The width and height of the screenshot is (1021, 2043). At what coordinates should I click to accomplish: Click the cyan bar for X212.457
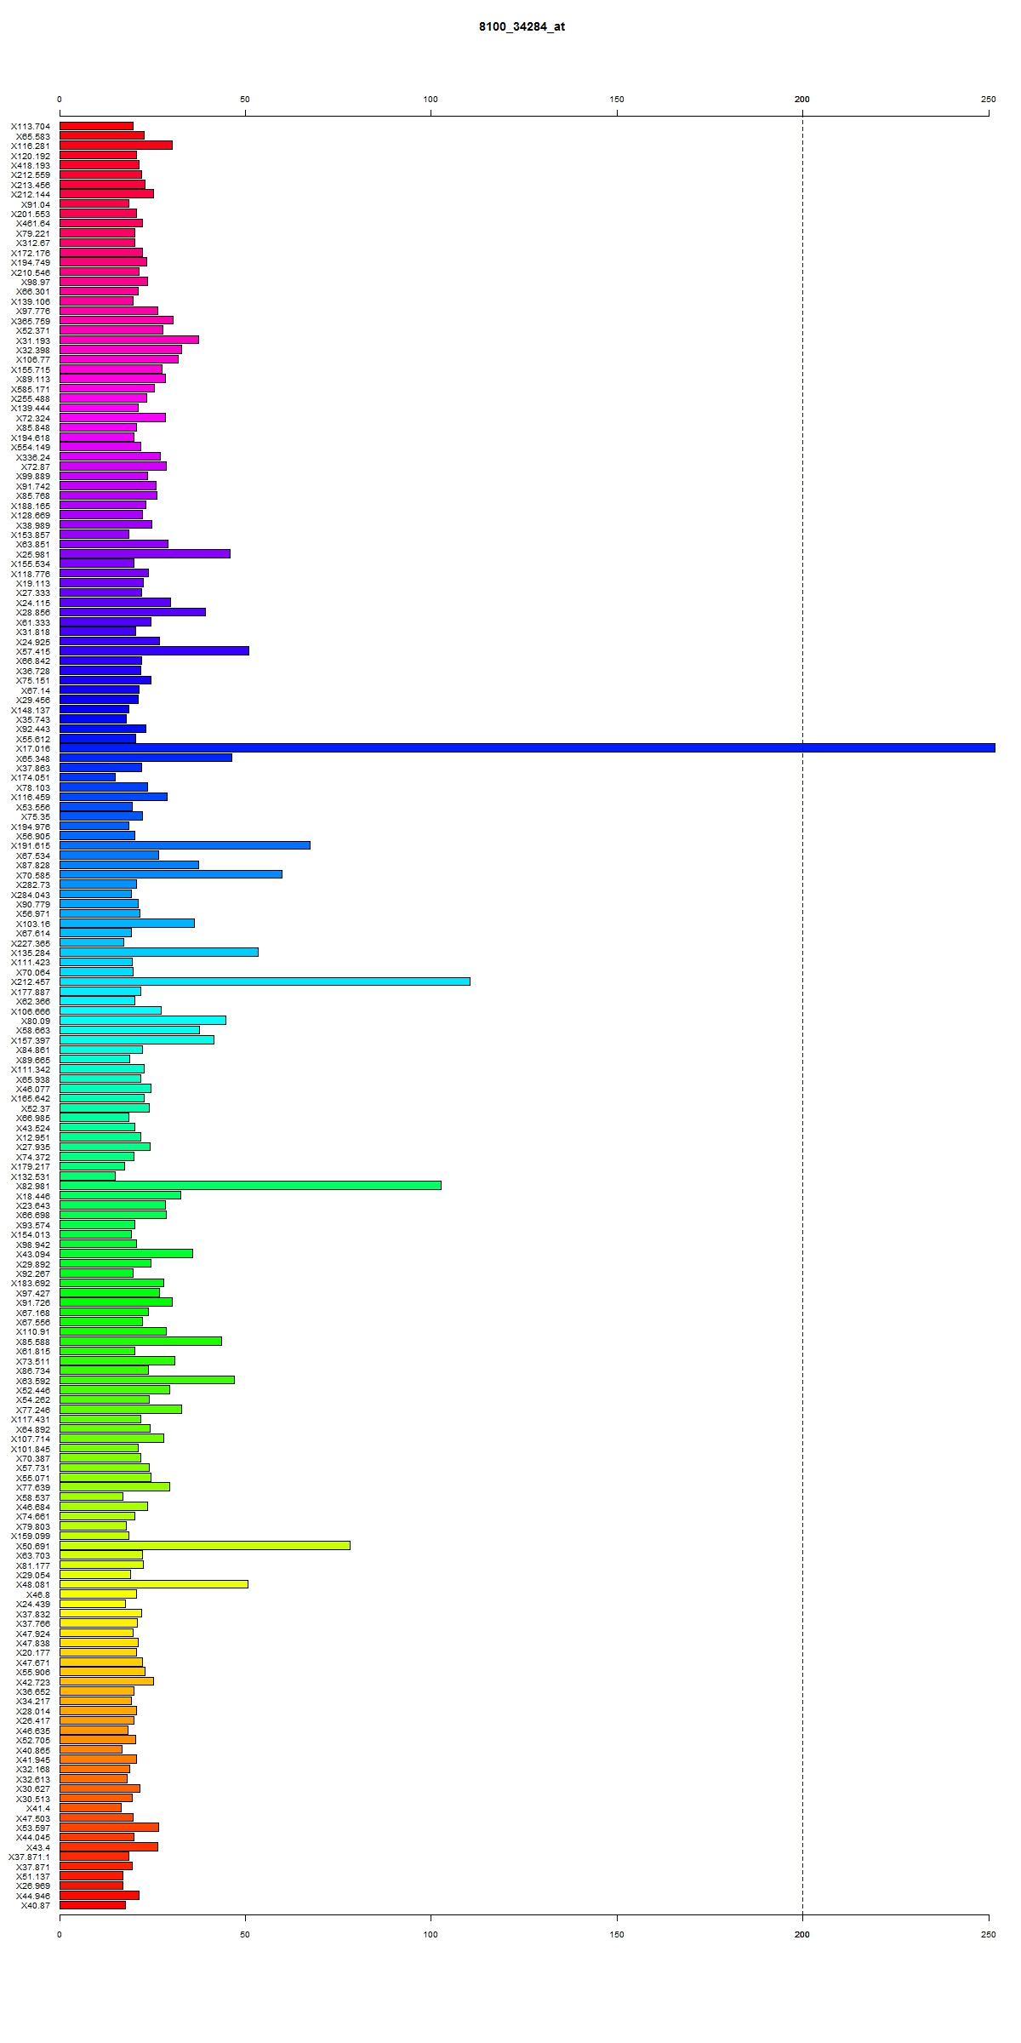click(x=265, y=981)
